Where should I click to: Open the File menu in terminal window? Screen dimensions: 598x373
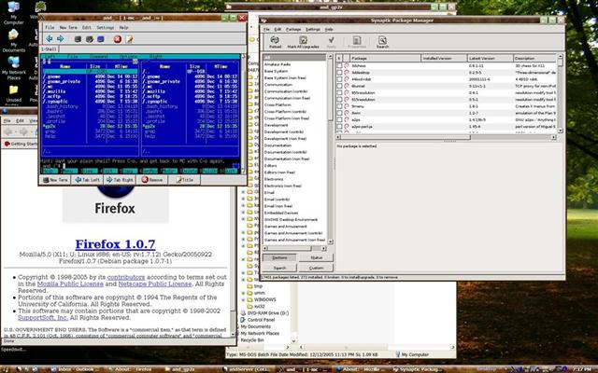click(50, 27)
